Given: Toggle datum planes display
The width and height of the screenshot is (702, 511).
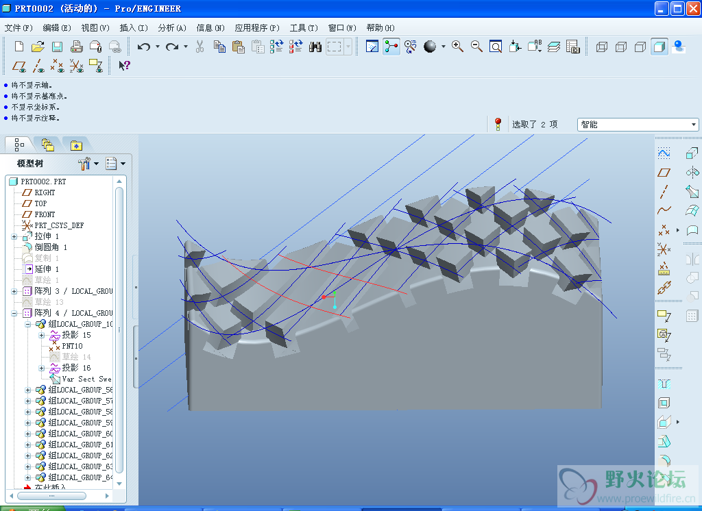Looking at the screenshot, I should tap(19, 66).
